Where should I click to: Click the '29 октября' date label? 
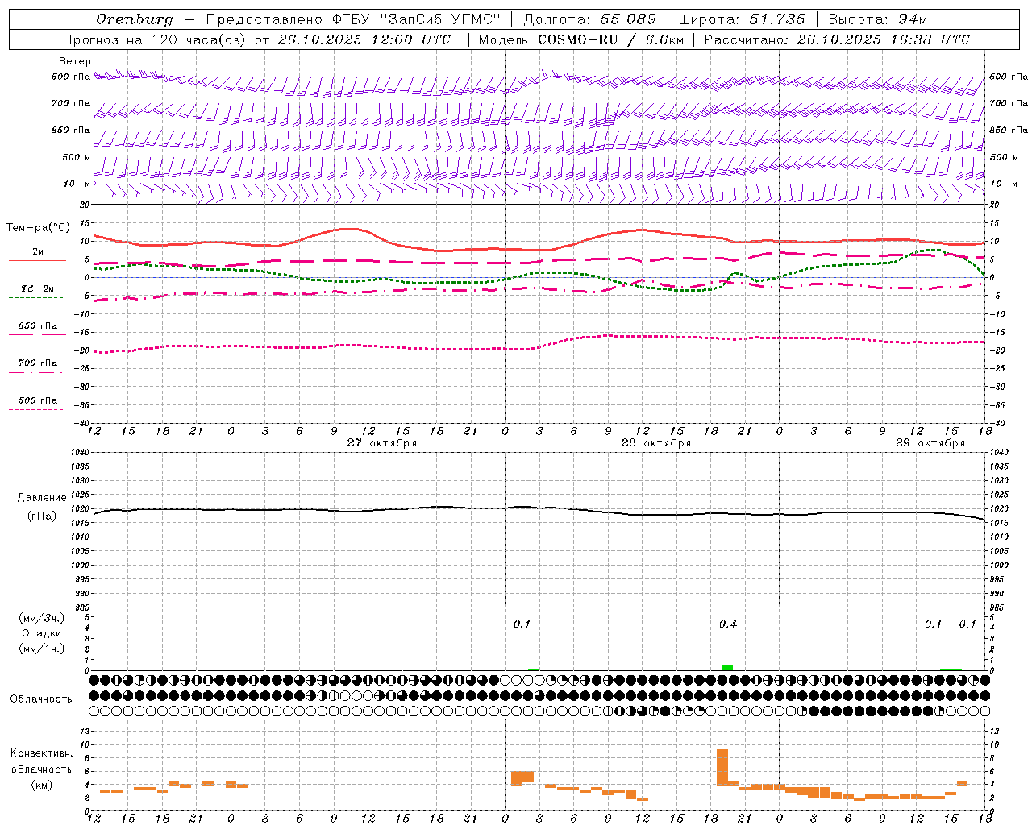tap(930, 443)
